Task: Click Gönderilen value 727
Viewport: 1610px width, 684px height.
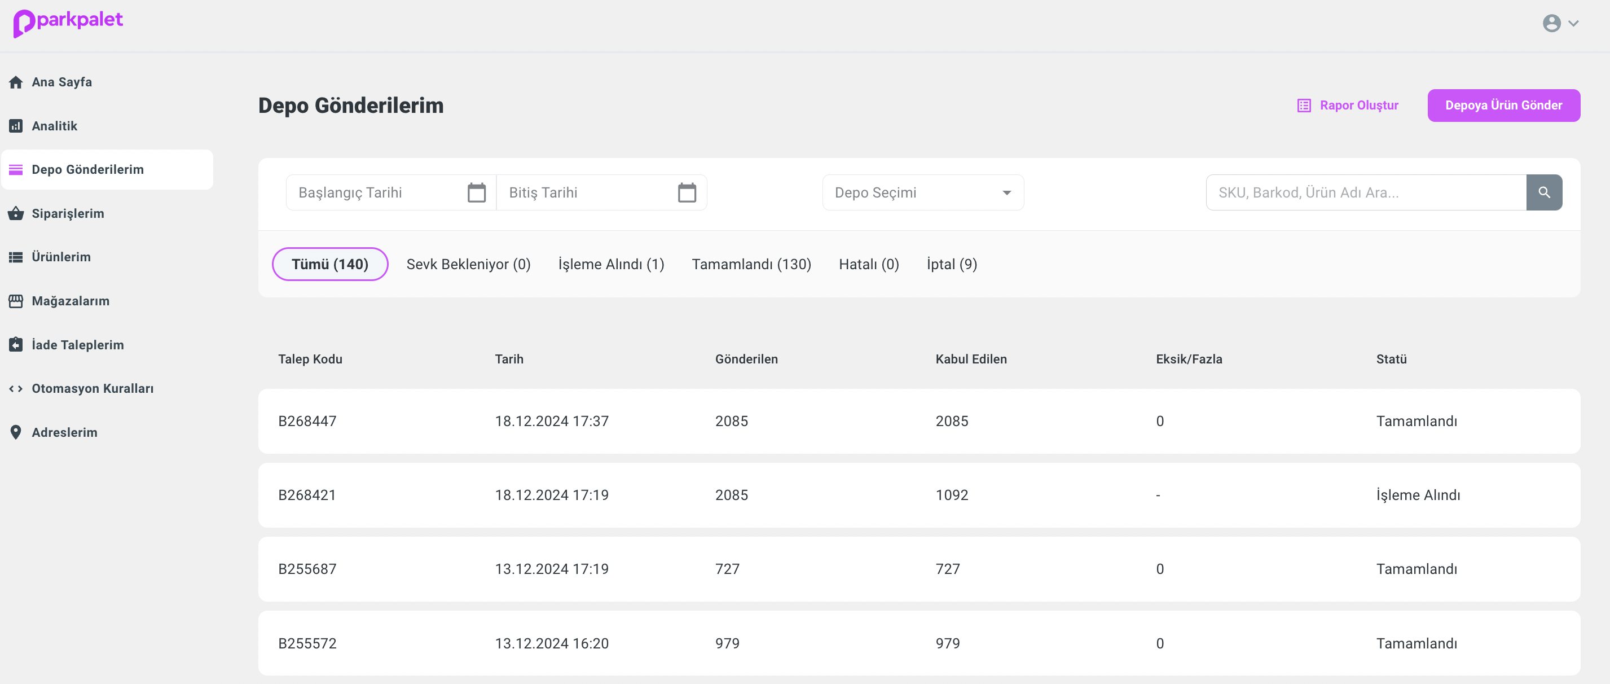Action: click(727, 569)
